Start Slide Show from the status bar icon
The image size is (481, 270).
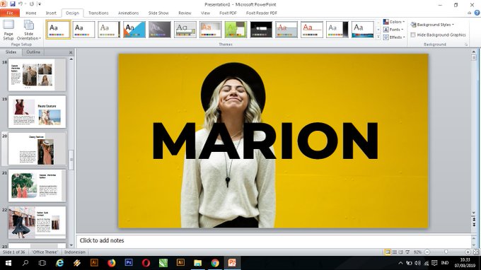(407, 252)
